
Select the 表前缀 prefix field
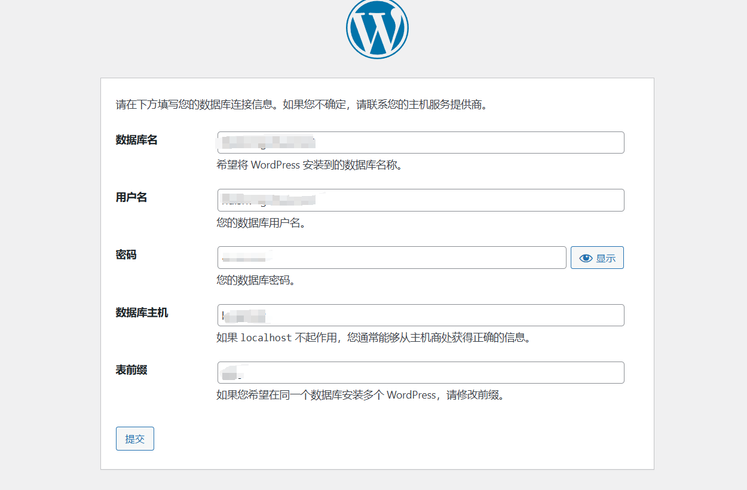pyautogui.click(x=420, y=372)
